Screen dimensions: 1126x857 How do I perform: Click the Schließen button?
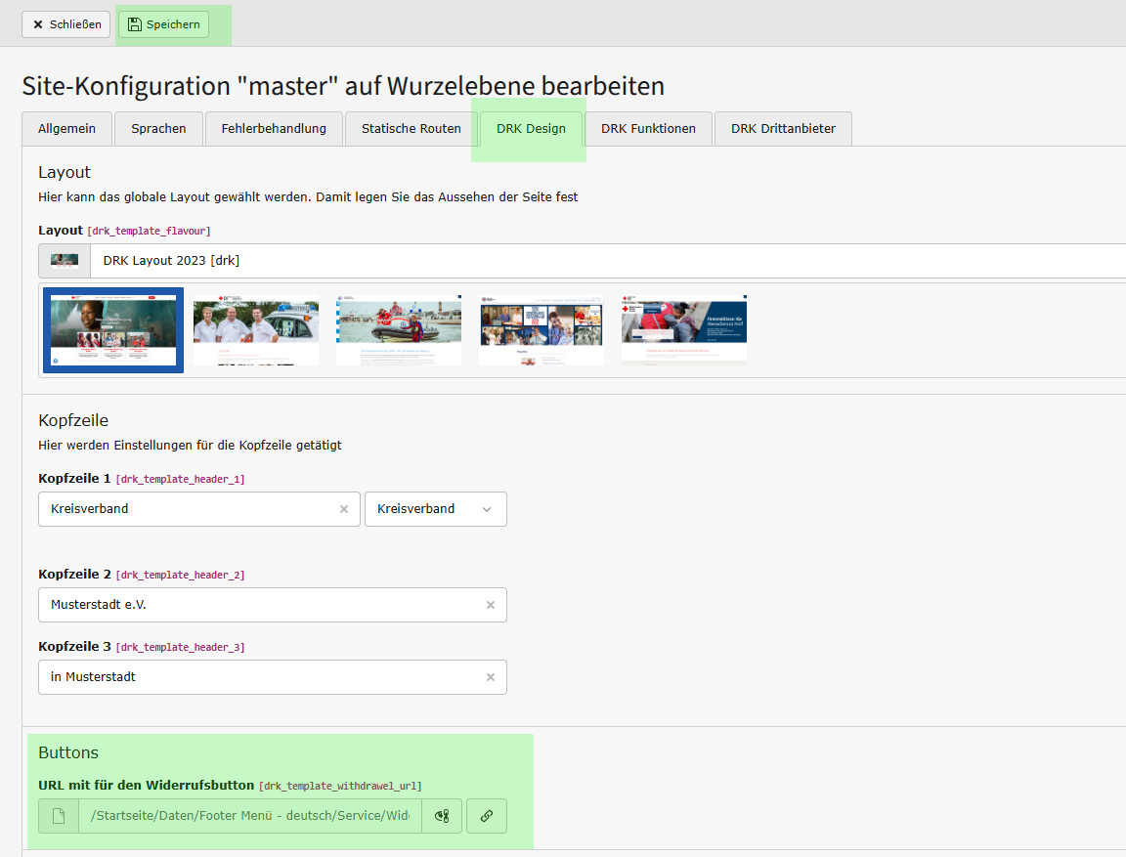coord(66,24)
